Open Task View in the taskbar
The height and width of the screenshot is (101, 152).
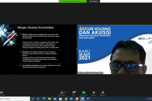click(x=38, y=99)
